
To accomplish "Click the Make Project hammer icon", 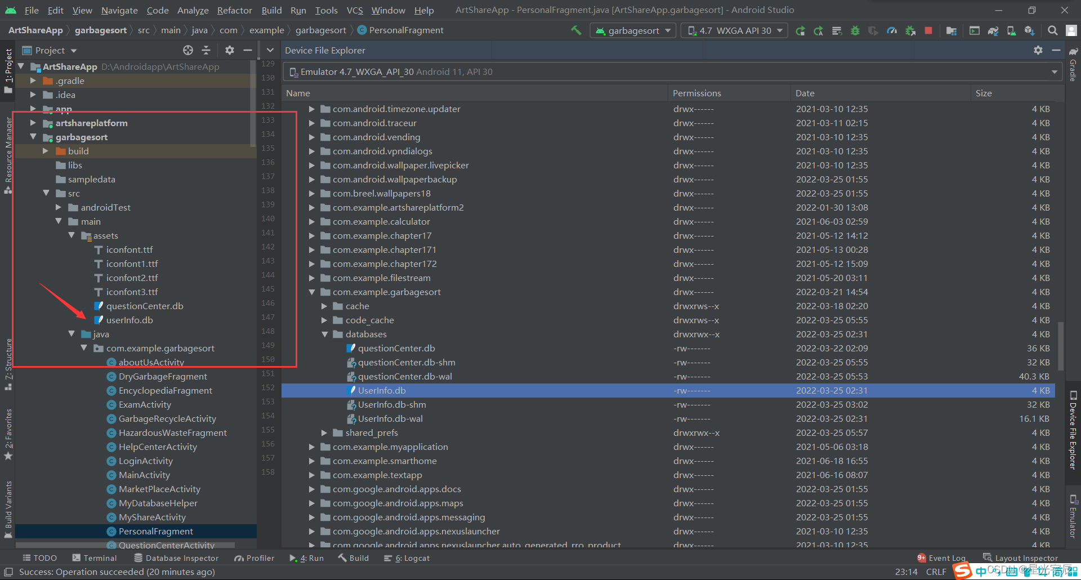I will (576, 30).
